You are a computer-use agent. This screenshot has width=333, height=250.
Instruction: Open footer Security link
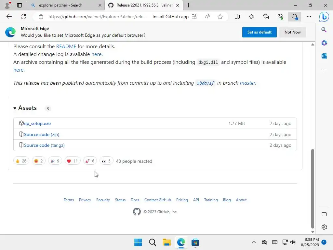click(103, 200)
